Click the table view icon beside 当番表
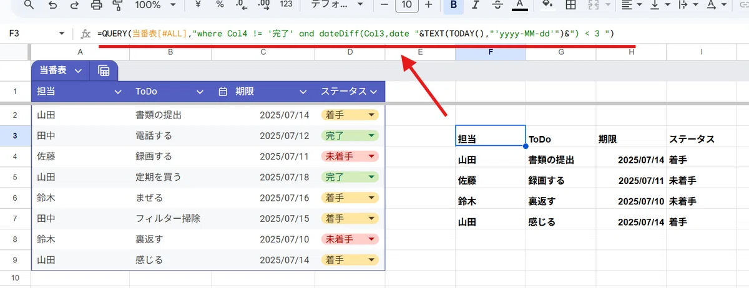749x288 pixels. (x=104, y=71)
